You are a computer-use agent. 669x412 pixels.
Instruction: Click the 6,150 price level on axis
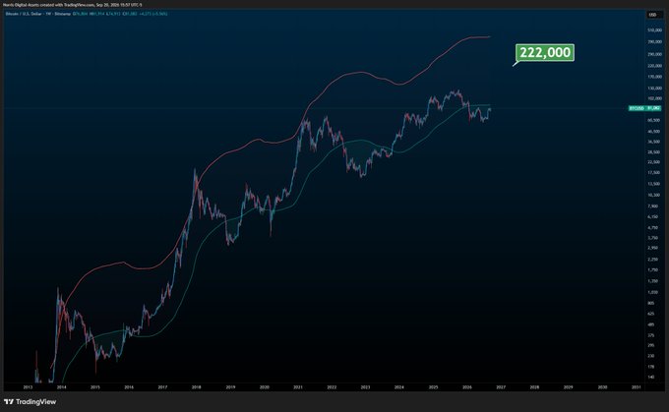[x=653, y=216]
